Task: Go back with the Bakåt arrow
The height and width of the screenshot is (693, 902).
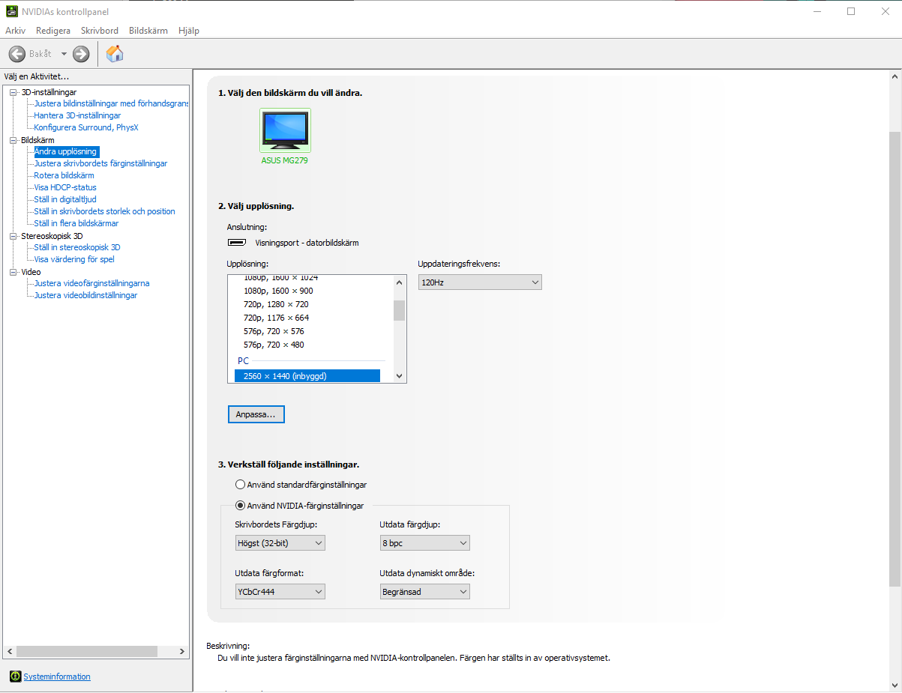Action: tap(17, 54)
